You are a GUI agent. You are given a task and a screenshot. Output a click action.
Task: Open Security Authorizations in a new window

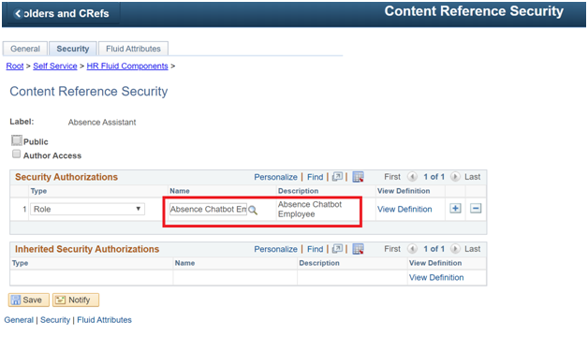coord(337,177)
